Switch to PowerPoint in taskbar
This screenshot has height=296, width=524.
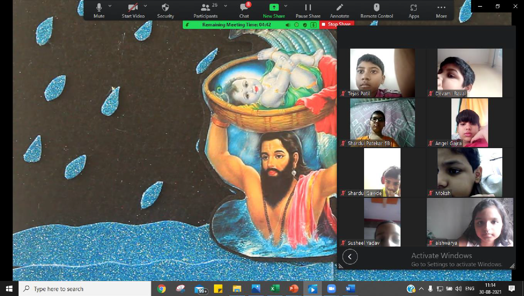tap(294, 288)
